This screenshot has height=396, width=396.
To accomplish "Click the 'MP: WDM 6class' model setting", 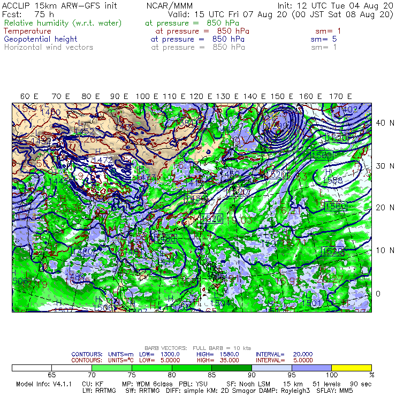I will [x=147, y=384].
